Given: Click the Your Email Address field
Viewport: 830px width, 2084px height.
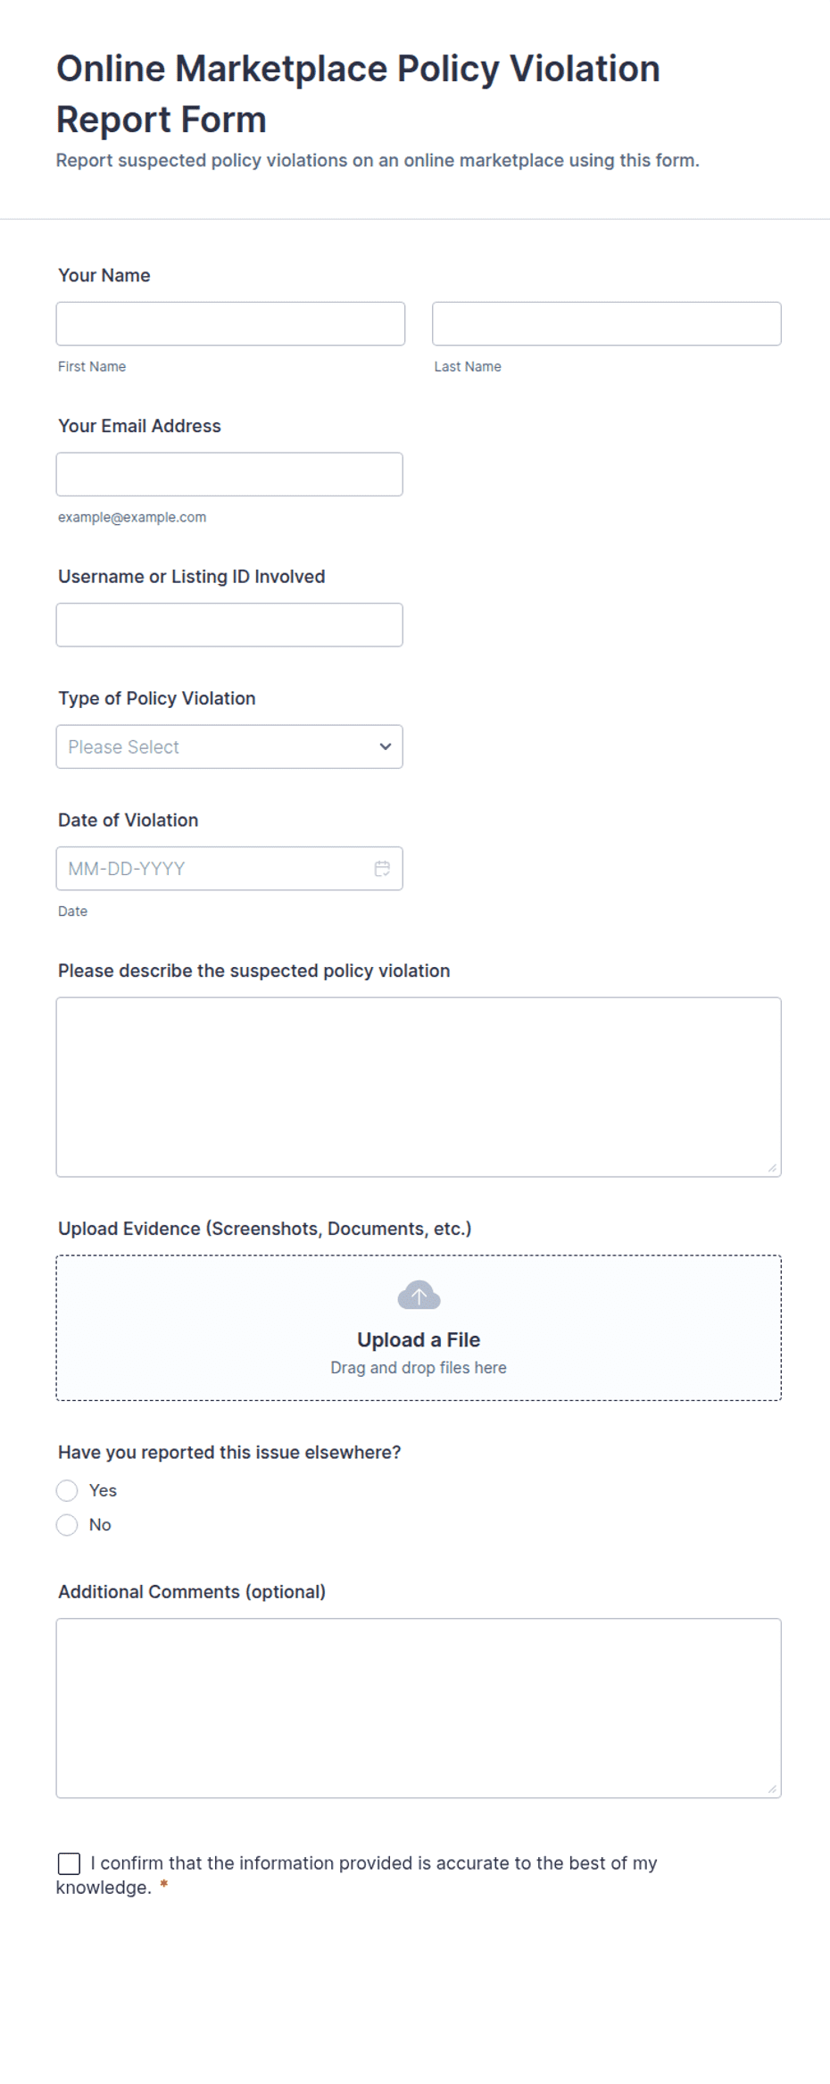Looking at the screenshot, I should pos(229,474).
